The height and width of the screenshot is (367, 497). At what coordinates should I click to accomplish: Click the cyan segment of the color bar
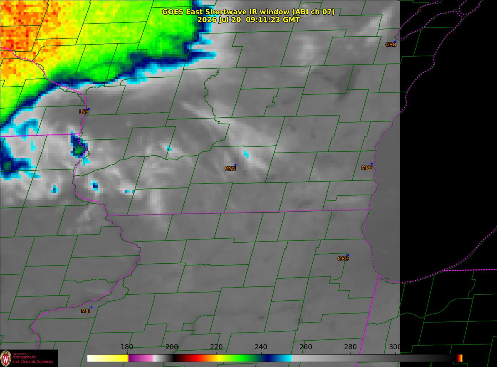coord(283,358)
